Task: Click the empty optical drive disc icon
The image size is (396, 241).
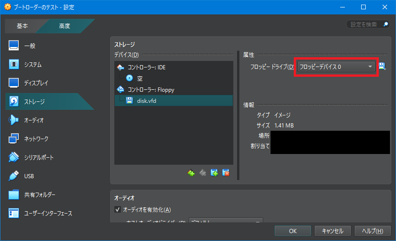Action: pyautogui.click(x=130, y=78)
